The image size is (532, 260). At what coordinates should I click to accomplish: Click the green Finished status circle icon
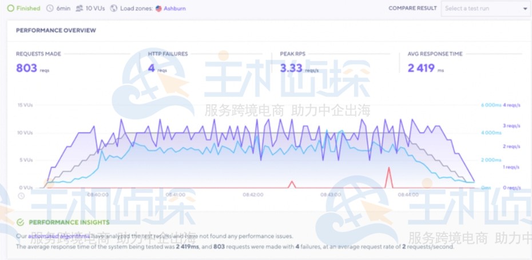[x=11, y=9]
